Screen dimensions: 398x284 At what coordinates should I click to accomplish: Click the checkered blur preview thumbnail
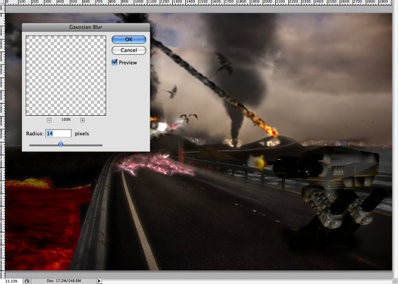pyautogui.click(x=66, y=75)
